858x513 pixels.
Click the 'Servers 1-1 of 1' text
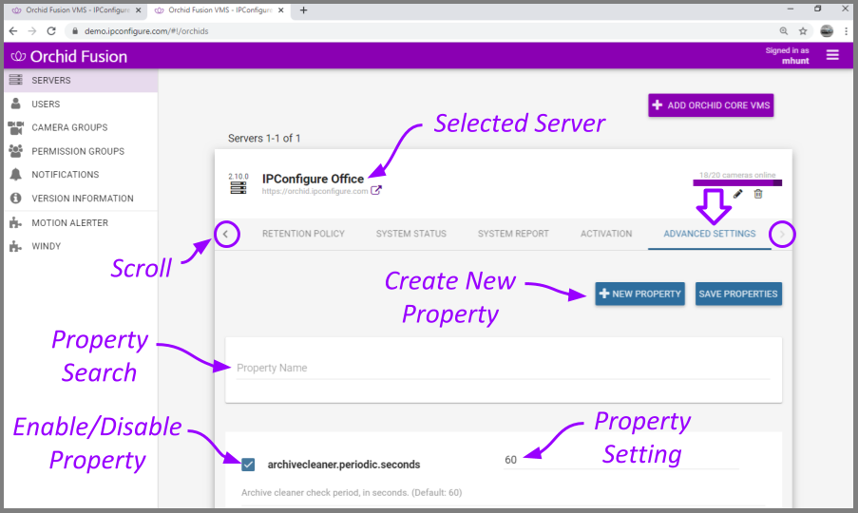[264, 139]
